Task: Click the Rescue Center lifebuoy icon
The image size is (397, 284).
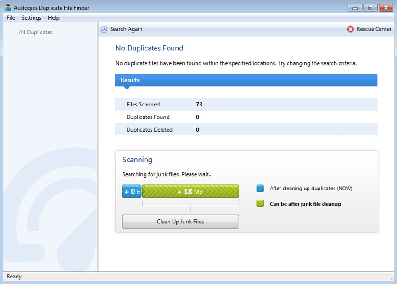Action: 350,29
